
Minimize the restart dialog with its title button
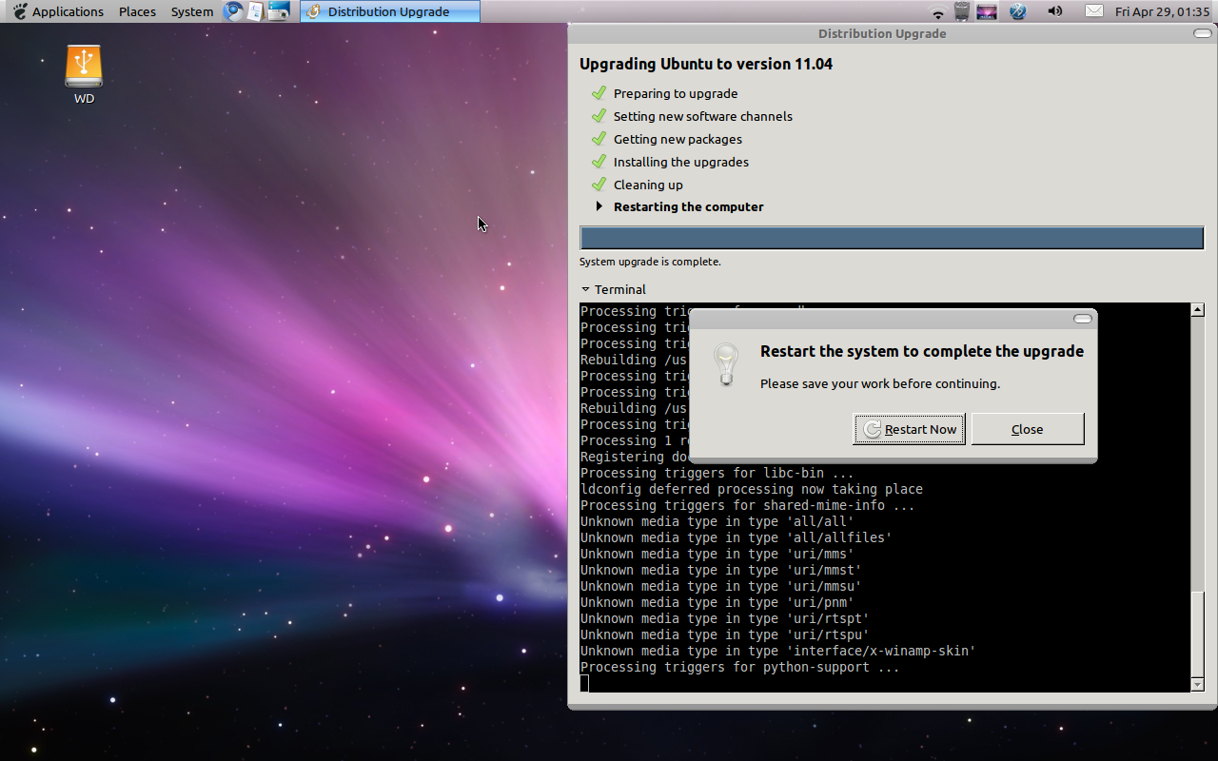click(1083, 319)
